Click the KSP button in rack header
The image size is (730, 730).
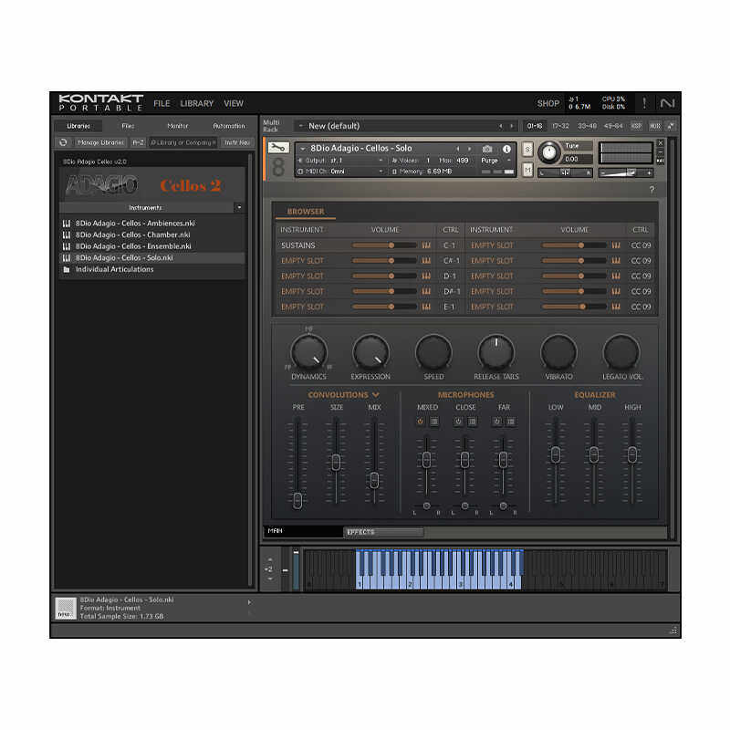coord(636,126)
